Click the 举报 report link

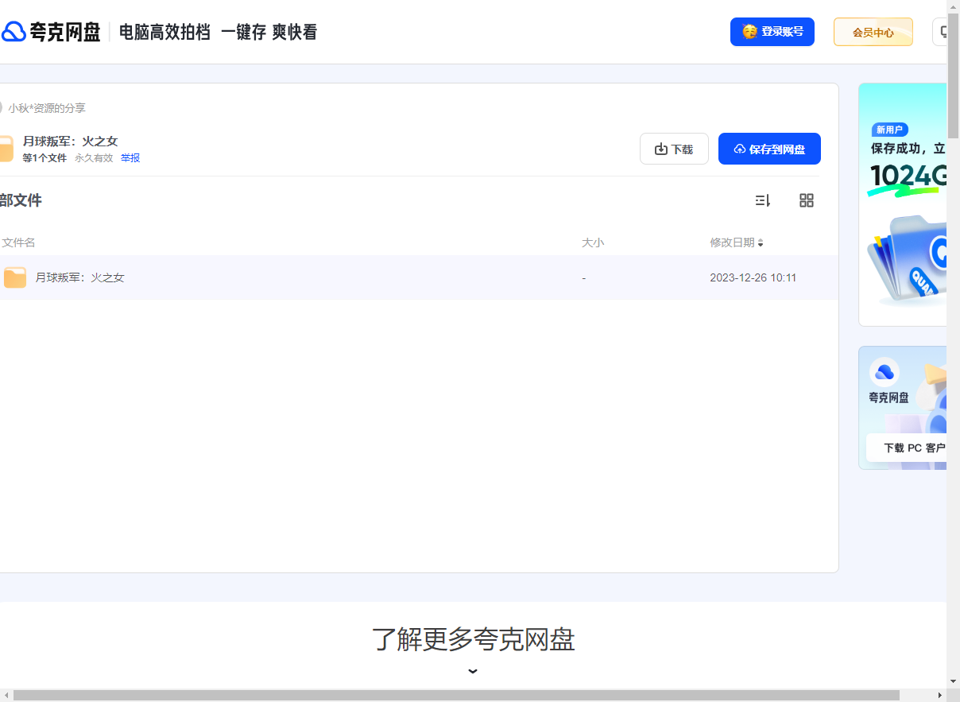click(130, 158)
